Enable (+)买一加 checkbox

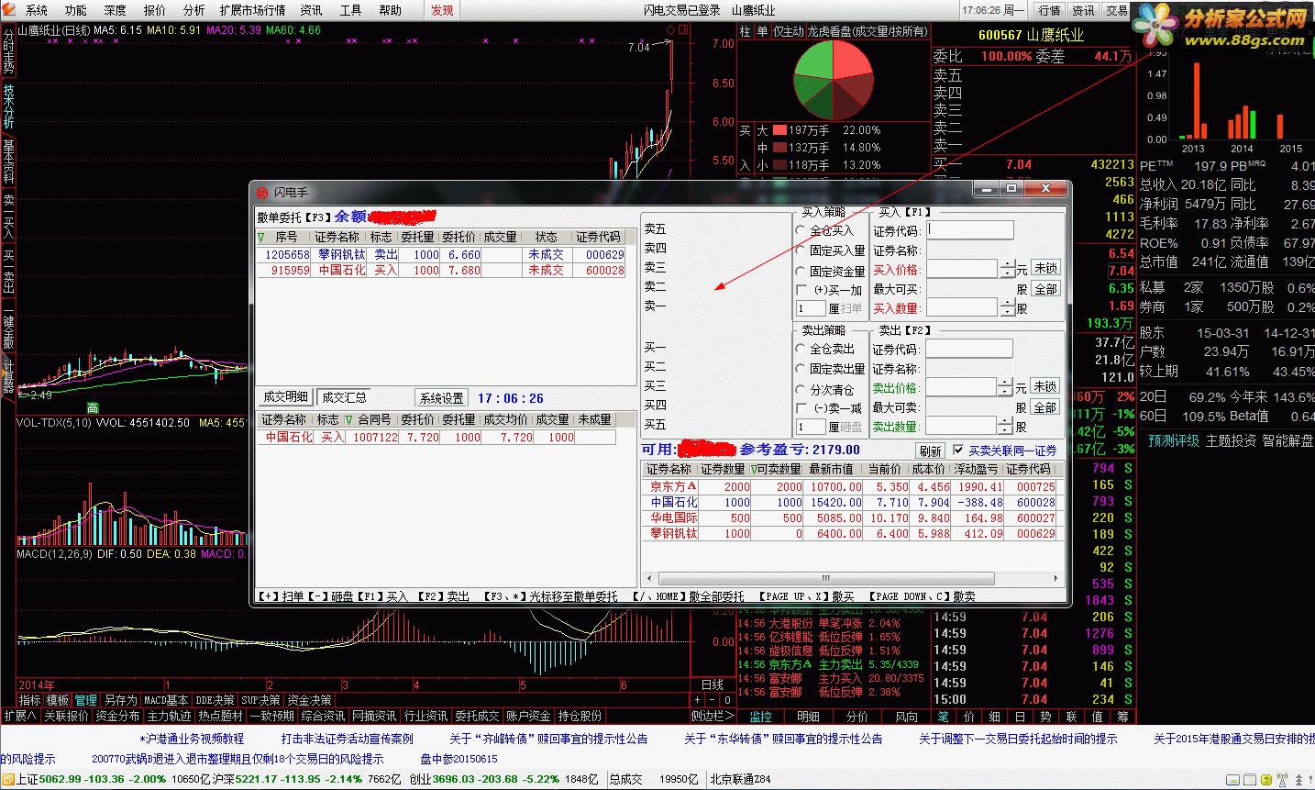(802, 290)
